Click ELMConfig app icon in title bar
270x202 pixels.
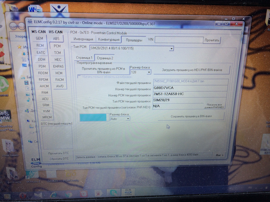click(x=30, y=22)
